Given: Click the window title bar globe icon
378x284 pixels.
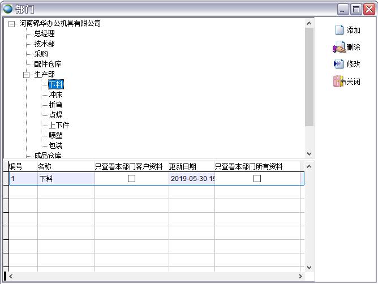Looking at the screenshot, I should tap(8, 9).
